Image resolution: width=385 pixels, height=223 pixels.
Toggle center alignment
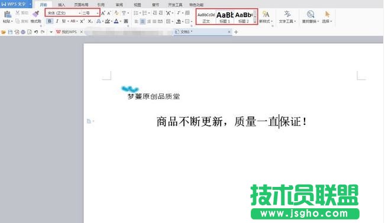point(143,21)
